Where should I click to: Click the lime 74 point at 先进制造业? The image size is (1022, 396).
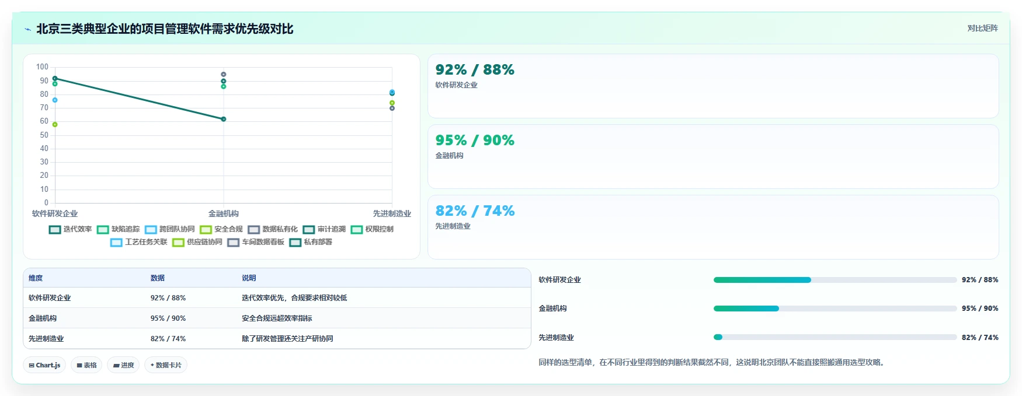coord(392,103)
